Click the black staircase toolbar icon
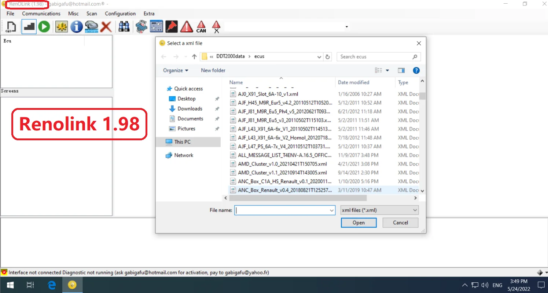The height and width of the screenshot is (293, 548). click(29, 27)
